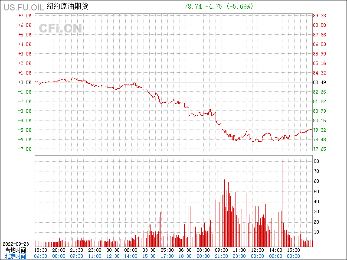Viewport: 347px width, 260px height.
Task: Click the 2022-09-23 date label
Action: (16, 244)
